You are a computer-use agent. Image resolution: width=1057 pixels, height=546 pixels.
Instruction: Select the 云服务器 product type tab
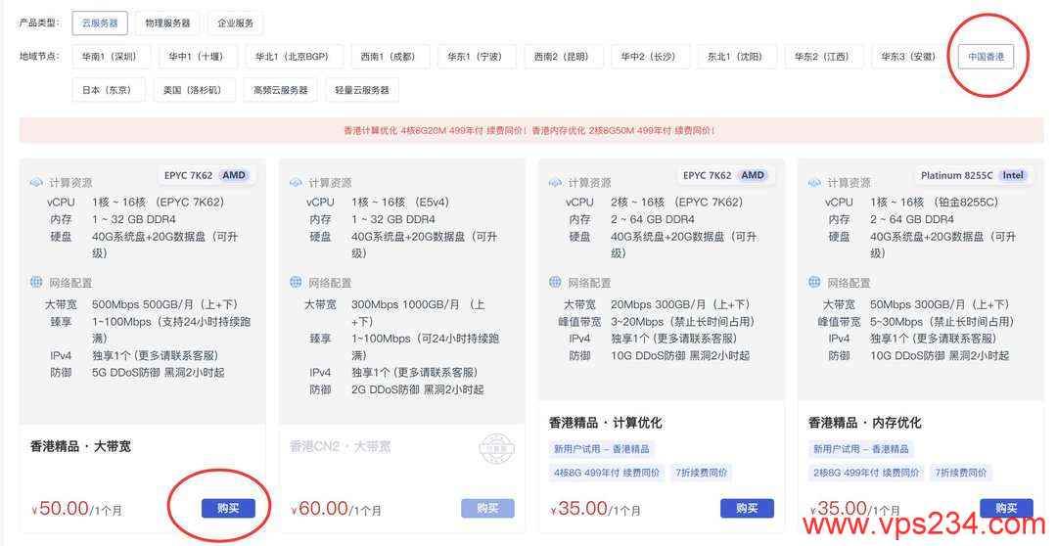(x=100, y=23)
